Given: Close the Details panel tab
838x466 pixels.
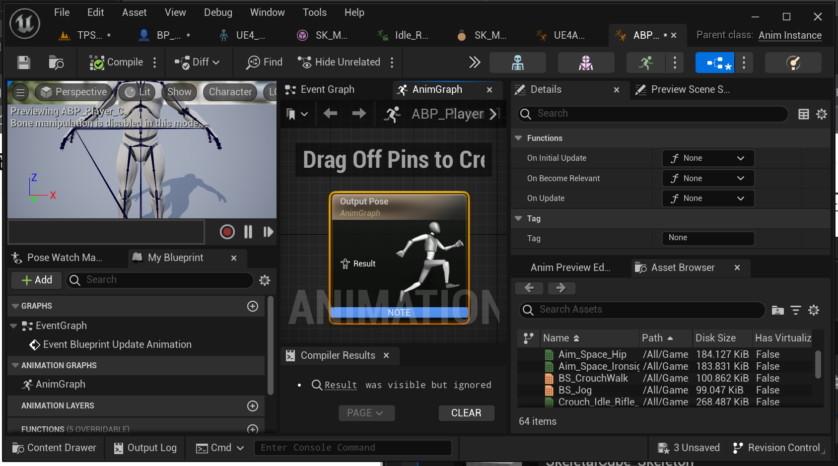Looking at the screenshot, I should [617, 90].
